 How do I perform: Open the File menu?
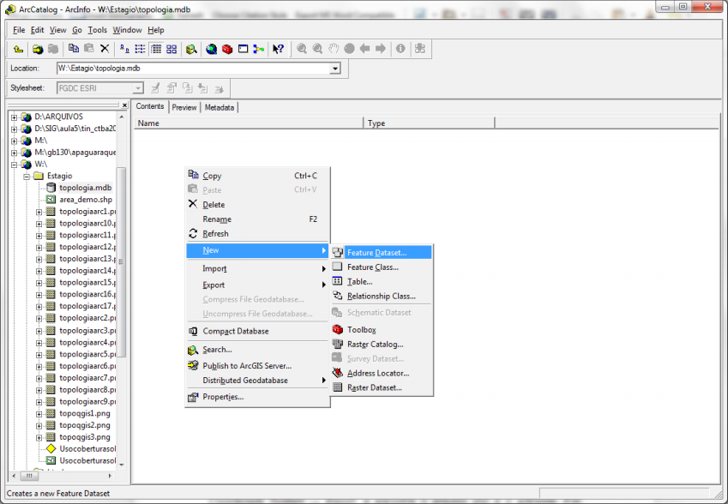click(19, 30)
